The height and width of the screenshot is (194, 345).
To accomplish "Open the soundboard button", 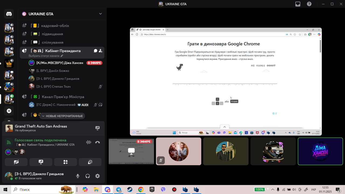I will (x=90, y=162).
